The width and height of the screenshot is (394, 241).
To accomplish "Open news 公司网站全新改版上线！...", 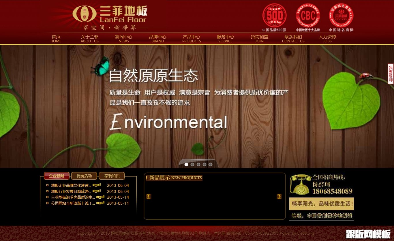I will 73,203.
